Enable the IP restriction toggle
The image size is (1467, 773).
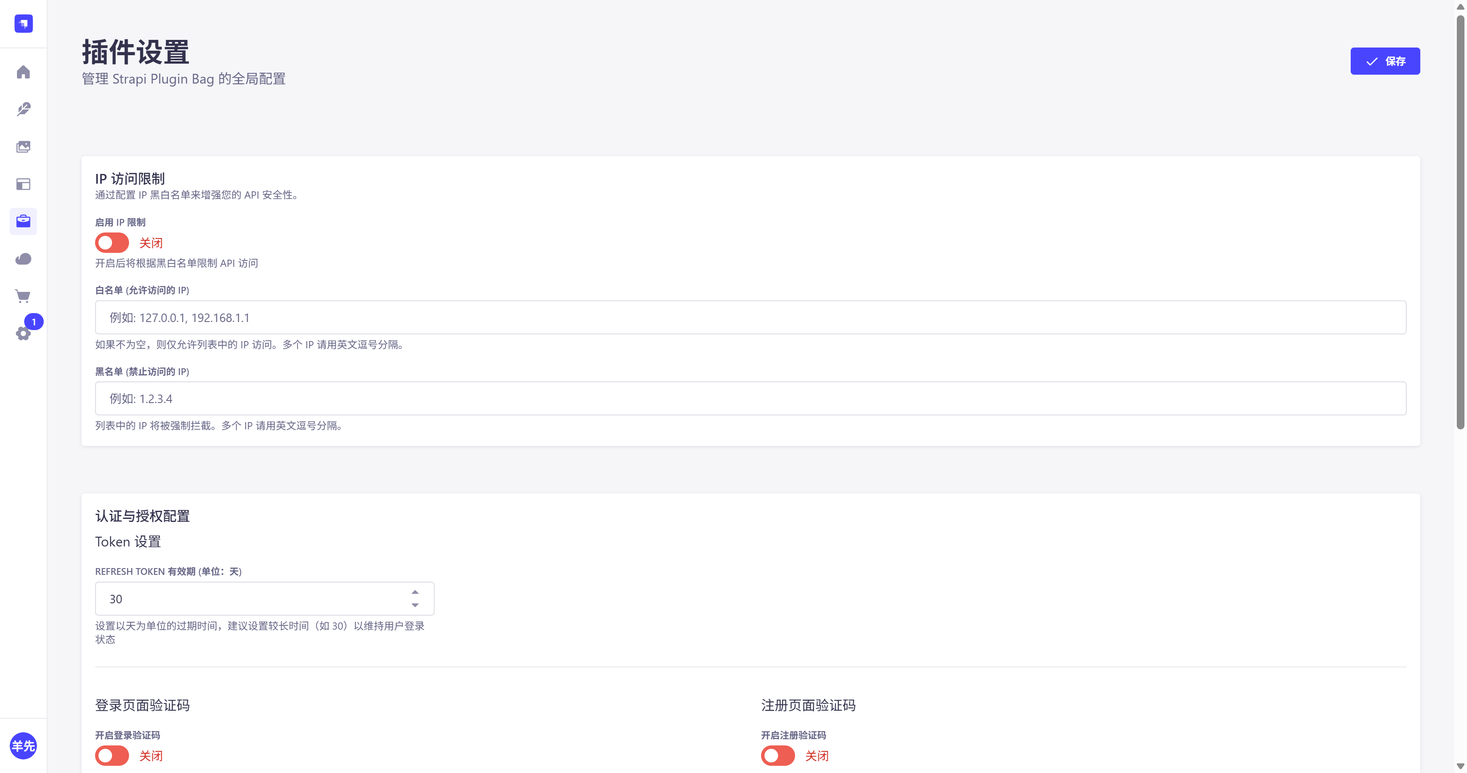[x=112, y=243]
